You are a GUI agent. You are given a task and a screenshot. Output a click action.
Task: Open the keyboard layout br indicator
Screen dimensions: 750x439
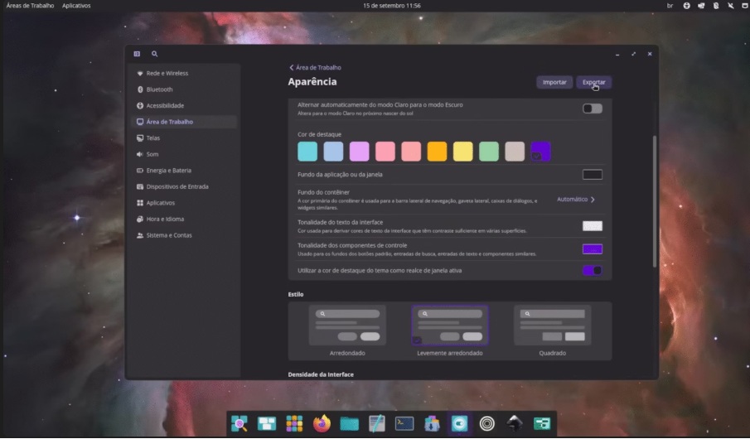(x=670, y=6)
